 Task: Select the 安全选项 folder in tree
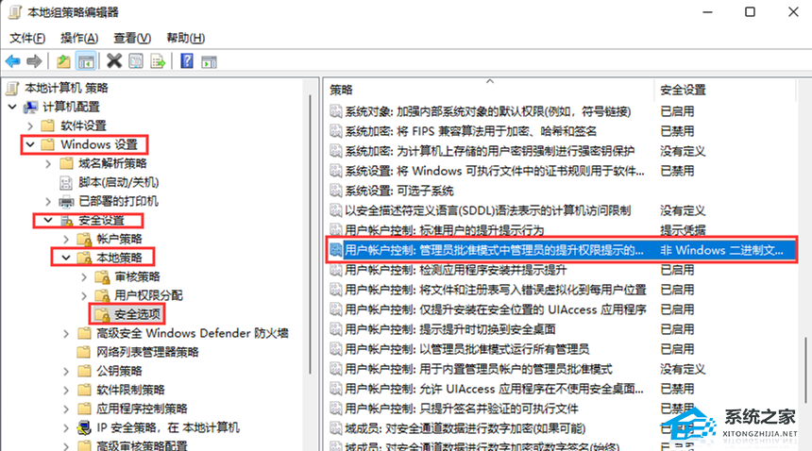[x=136, y=313]
